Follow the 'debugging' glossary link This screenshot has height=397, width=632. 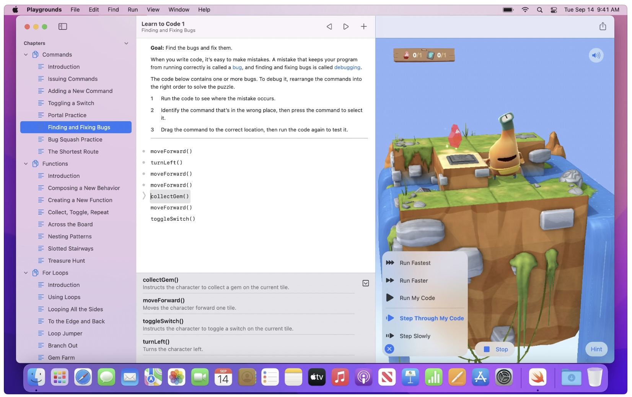point(347,67)
